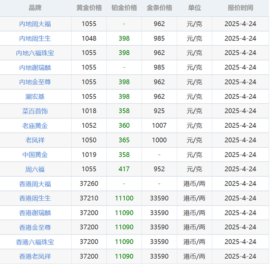Open the 老庙黄金 brand link
270x264 pixels.
(35, 126)
